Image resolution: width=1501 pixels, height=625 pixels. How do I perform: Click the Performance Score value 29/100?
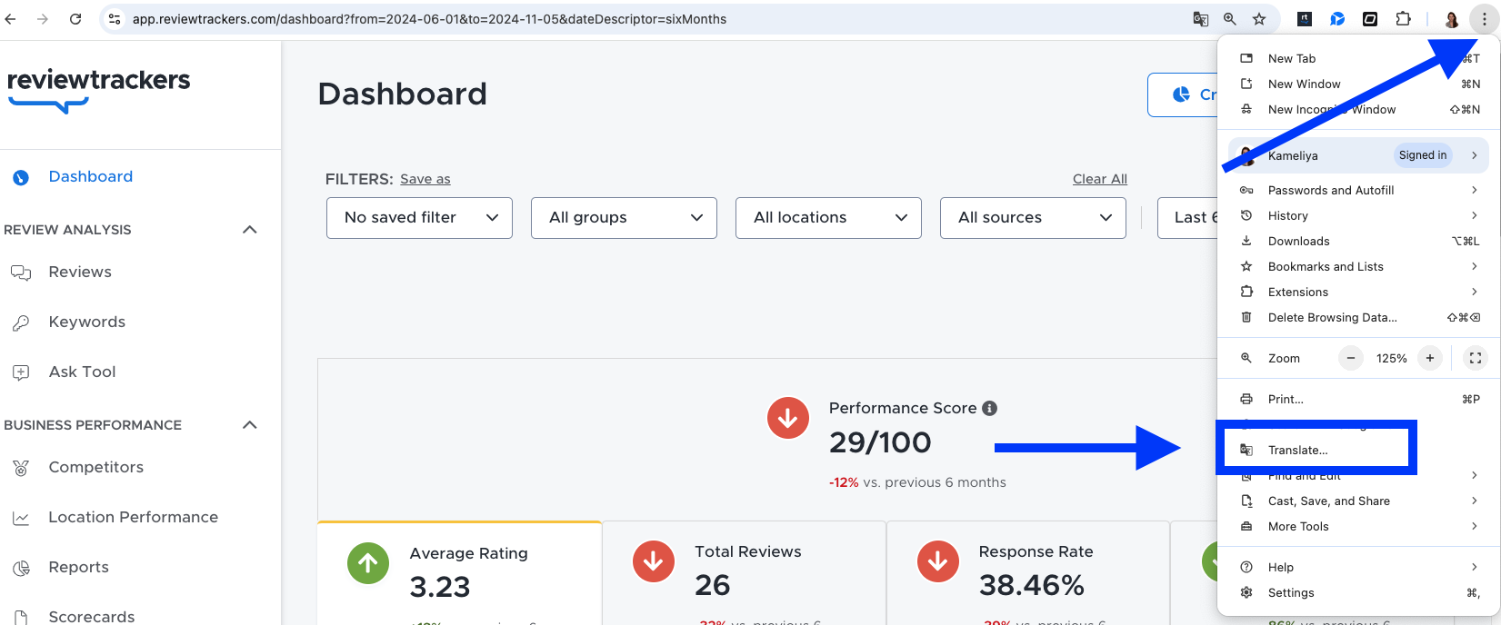880,442
